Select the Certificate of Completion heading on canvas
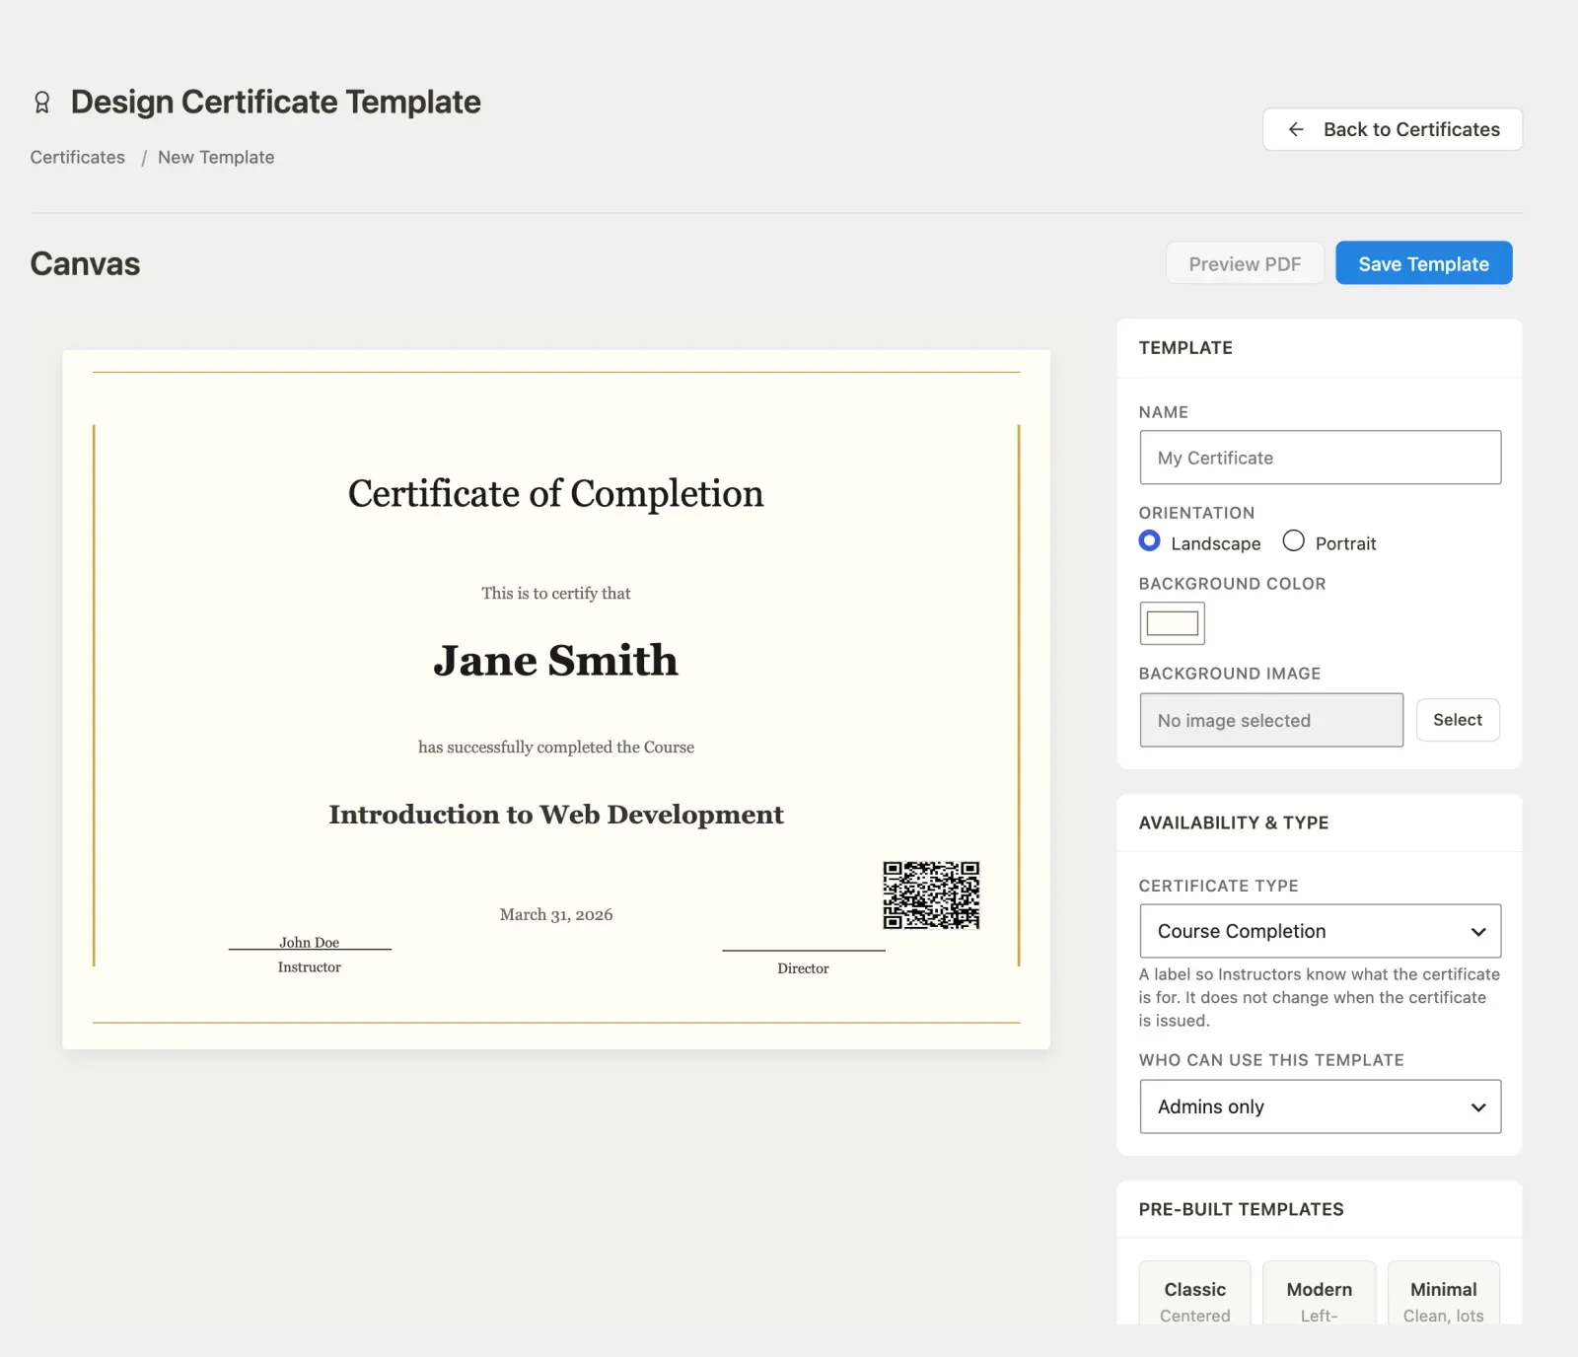Viewport: 1578px width, 1357px height. (556, 494)
